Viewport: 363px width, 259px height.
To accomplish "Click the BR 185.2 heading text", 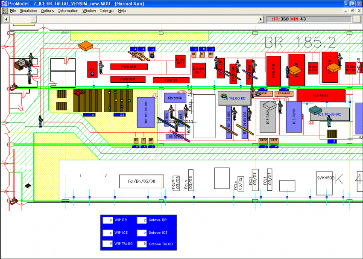I will [x=300, y=42].
